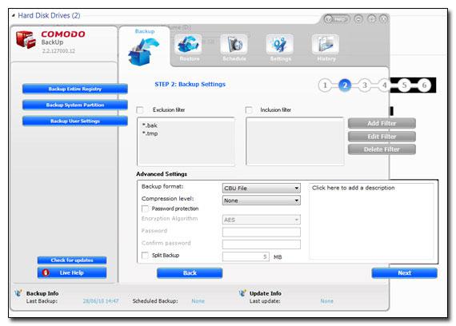
Task: Click the version number 2.2.127000.12
Action: 58,51
